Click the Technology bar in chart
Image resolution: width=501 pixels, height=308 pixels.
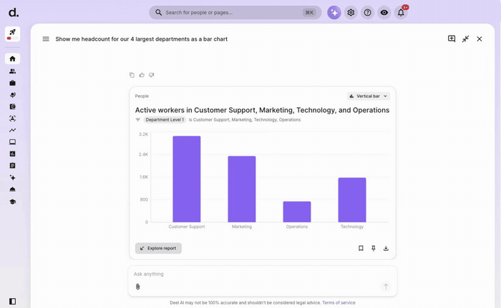(352, 200)
